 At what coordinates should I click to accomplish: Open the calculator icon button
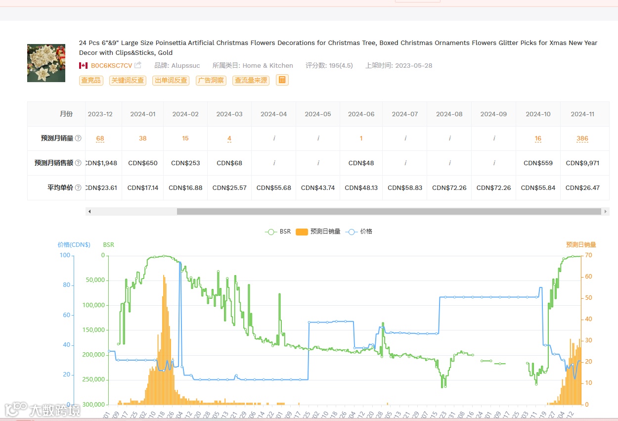point(282,80)
